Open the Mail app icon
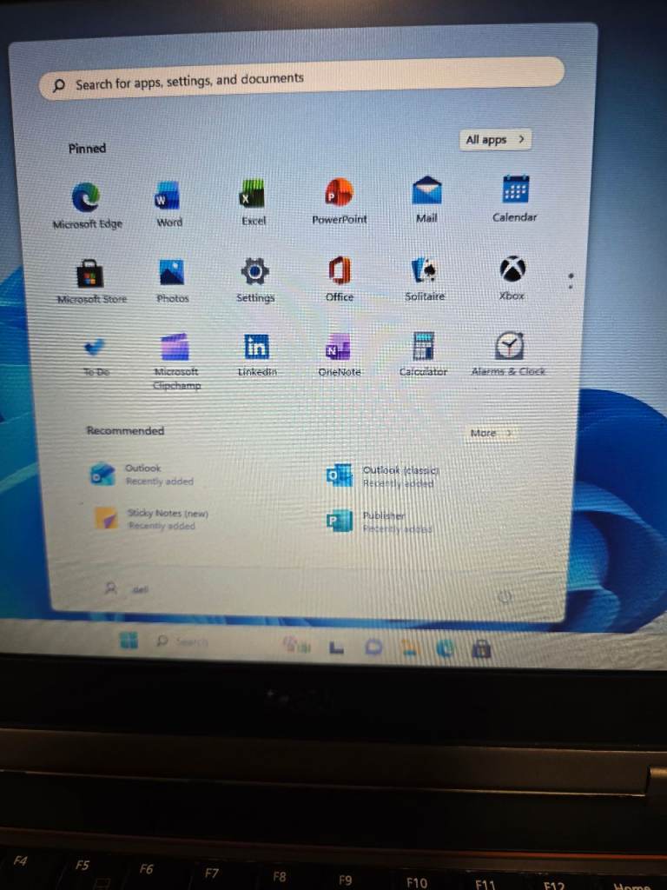 point(426,199)
